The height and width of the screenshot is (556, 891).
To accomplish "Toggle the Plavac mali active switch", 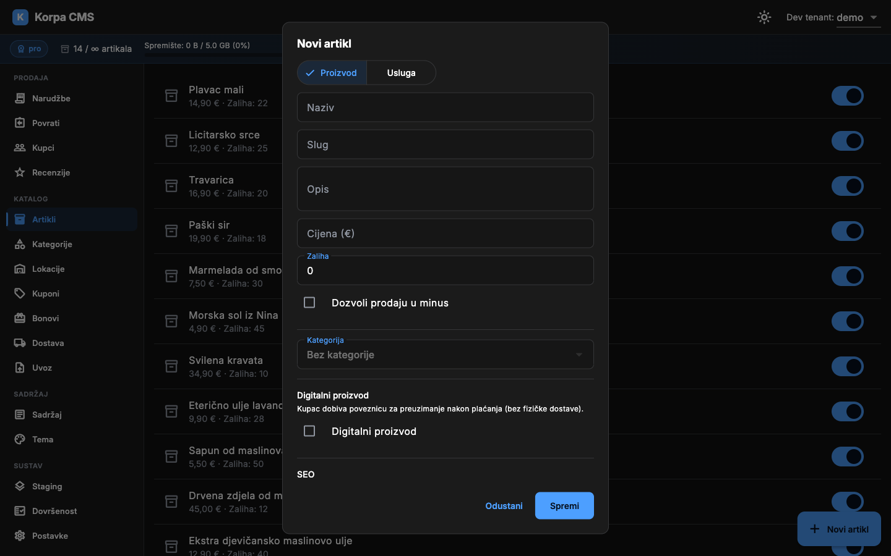I will 848,96.
